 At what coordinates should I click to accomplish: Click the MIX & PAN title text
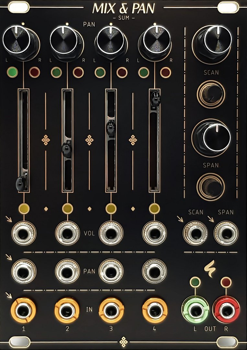click(x=124, y=8)
